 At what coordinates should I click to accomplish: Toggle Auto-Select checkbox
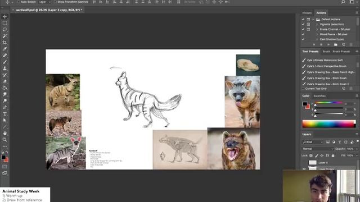[x=19, y=2]
